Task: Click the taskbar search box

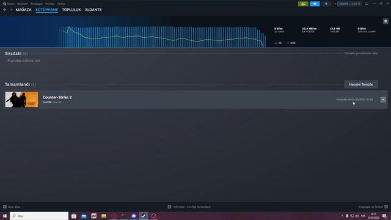Action: (x=39, y=216)
